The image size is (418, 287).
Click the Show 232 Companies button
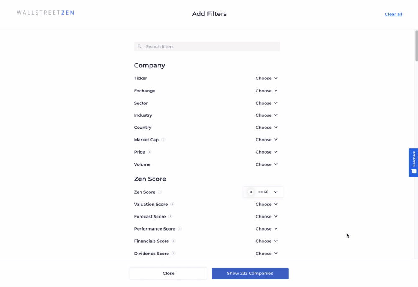(250, 273)
